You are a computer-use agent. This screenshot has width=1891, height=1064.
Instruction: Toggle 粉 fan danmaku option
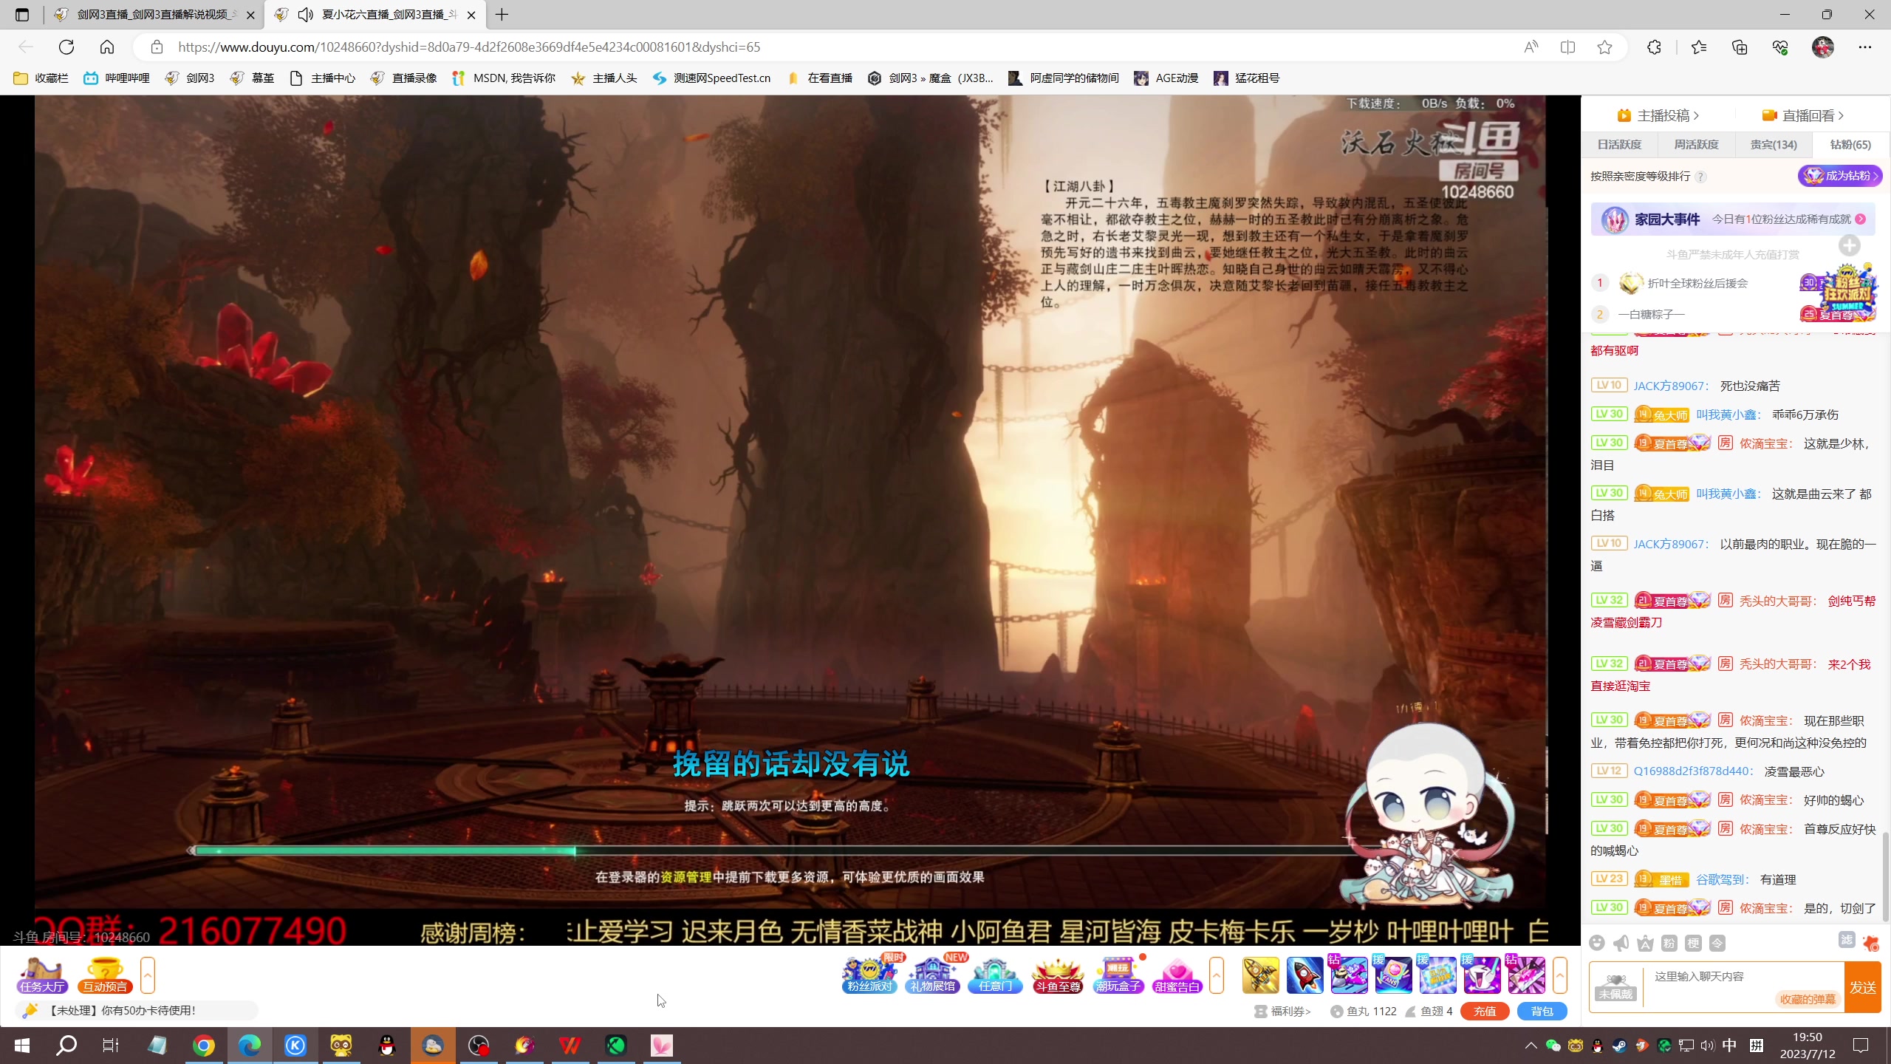(1669, 943)
